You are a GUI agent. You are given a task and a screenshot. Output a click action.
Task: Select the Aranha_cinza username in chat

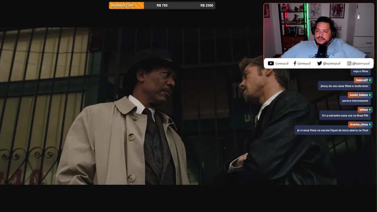359,124
